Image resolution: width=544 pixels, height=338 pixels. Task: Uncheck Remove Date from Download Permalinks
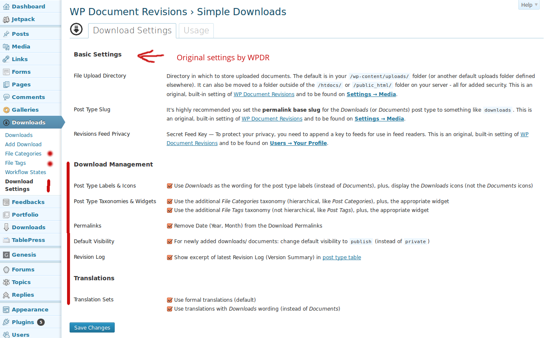[170, 226]
